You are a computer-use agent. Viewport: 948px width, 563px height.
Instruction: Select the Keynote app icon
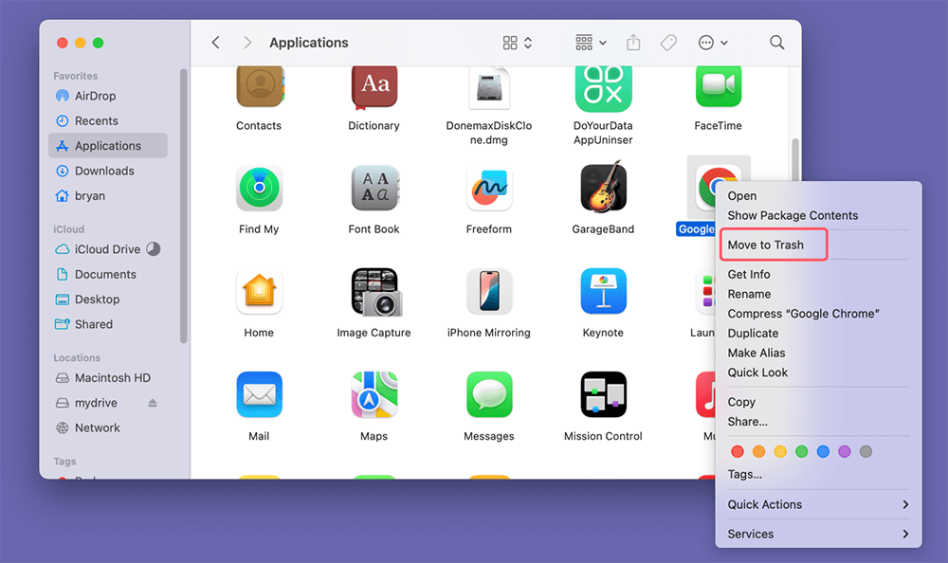point(603,292)
